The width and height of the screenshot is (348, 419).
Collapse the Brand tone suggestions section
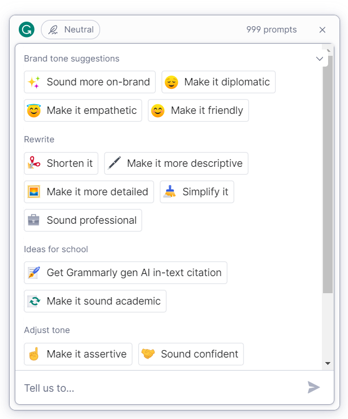[320, 59]
